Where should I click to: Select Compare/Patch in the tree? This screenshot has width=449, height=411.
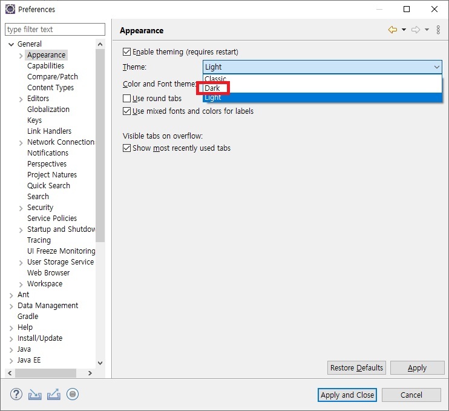click(x=53, y=77)
